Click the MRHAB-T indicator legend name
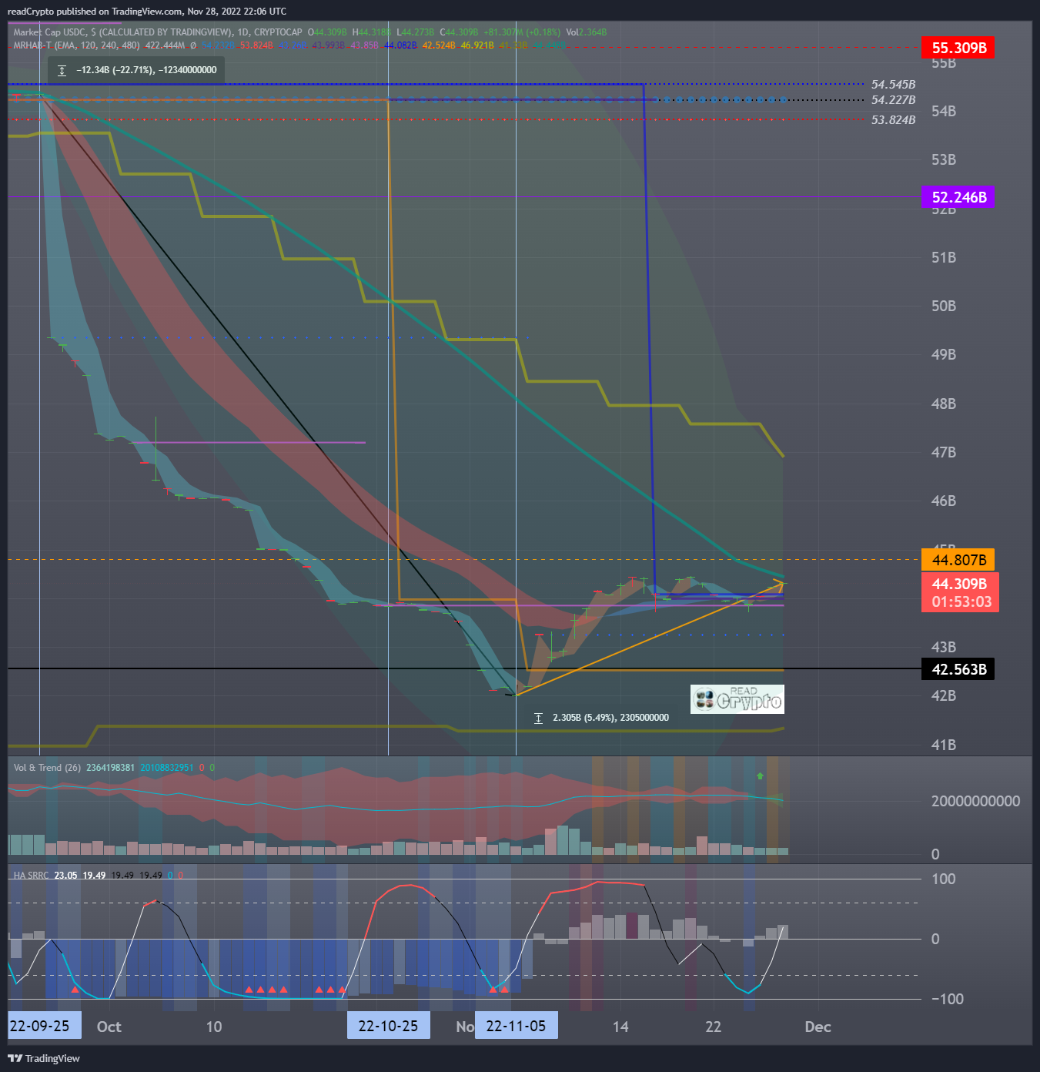 point(32,45)
